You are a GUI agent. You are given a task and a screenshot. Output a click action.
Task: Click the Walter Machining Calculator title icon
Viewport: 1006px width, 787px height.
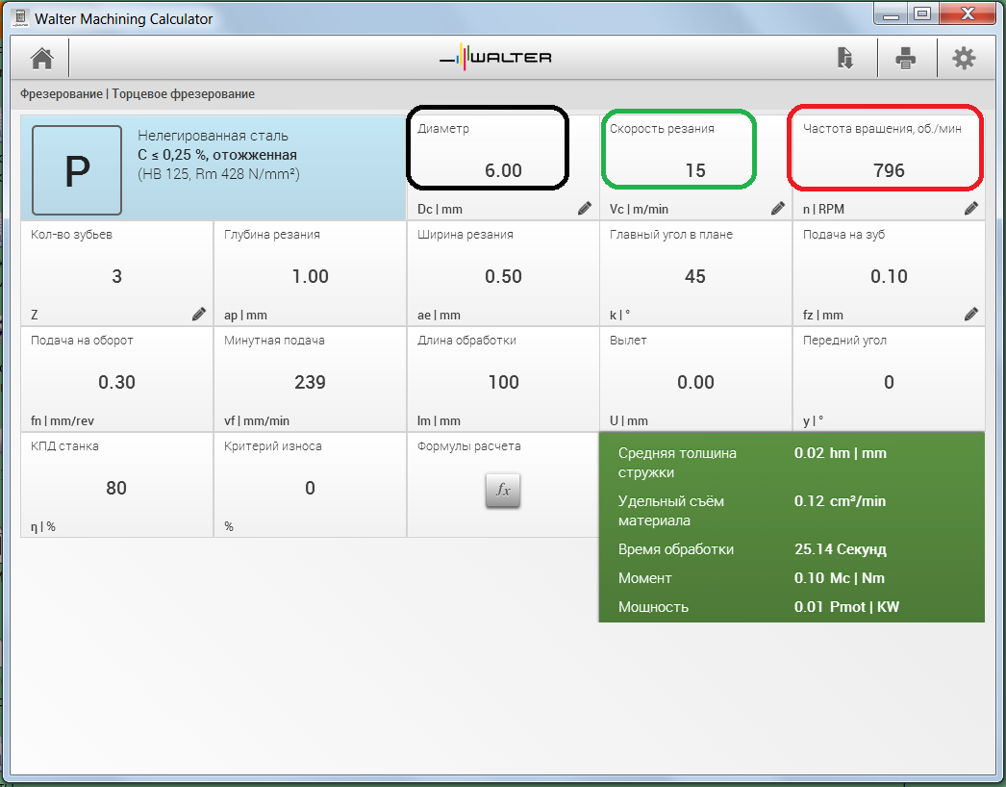coord(20,18)
